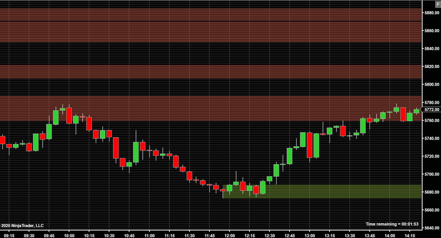The image size is (441, 238).
Task: Click the 5800.00 price axis label
Action: pyautogui.click(x=432, y=84)
